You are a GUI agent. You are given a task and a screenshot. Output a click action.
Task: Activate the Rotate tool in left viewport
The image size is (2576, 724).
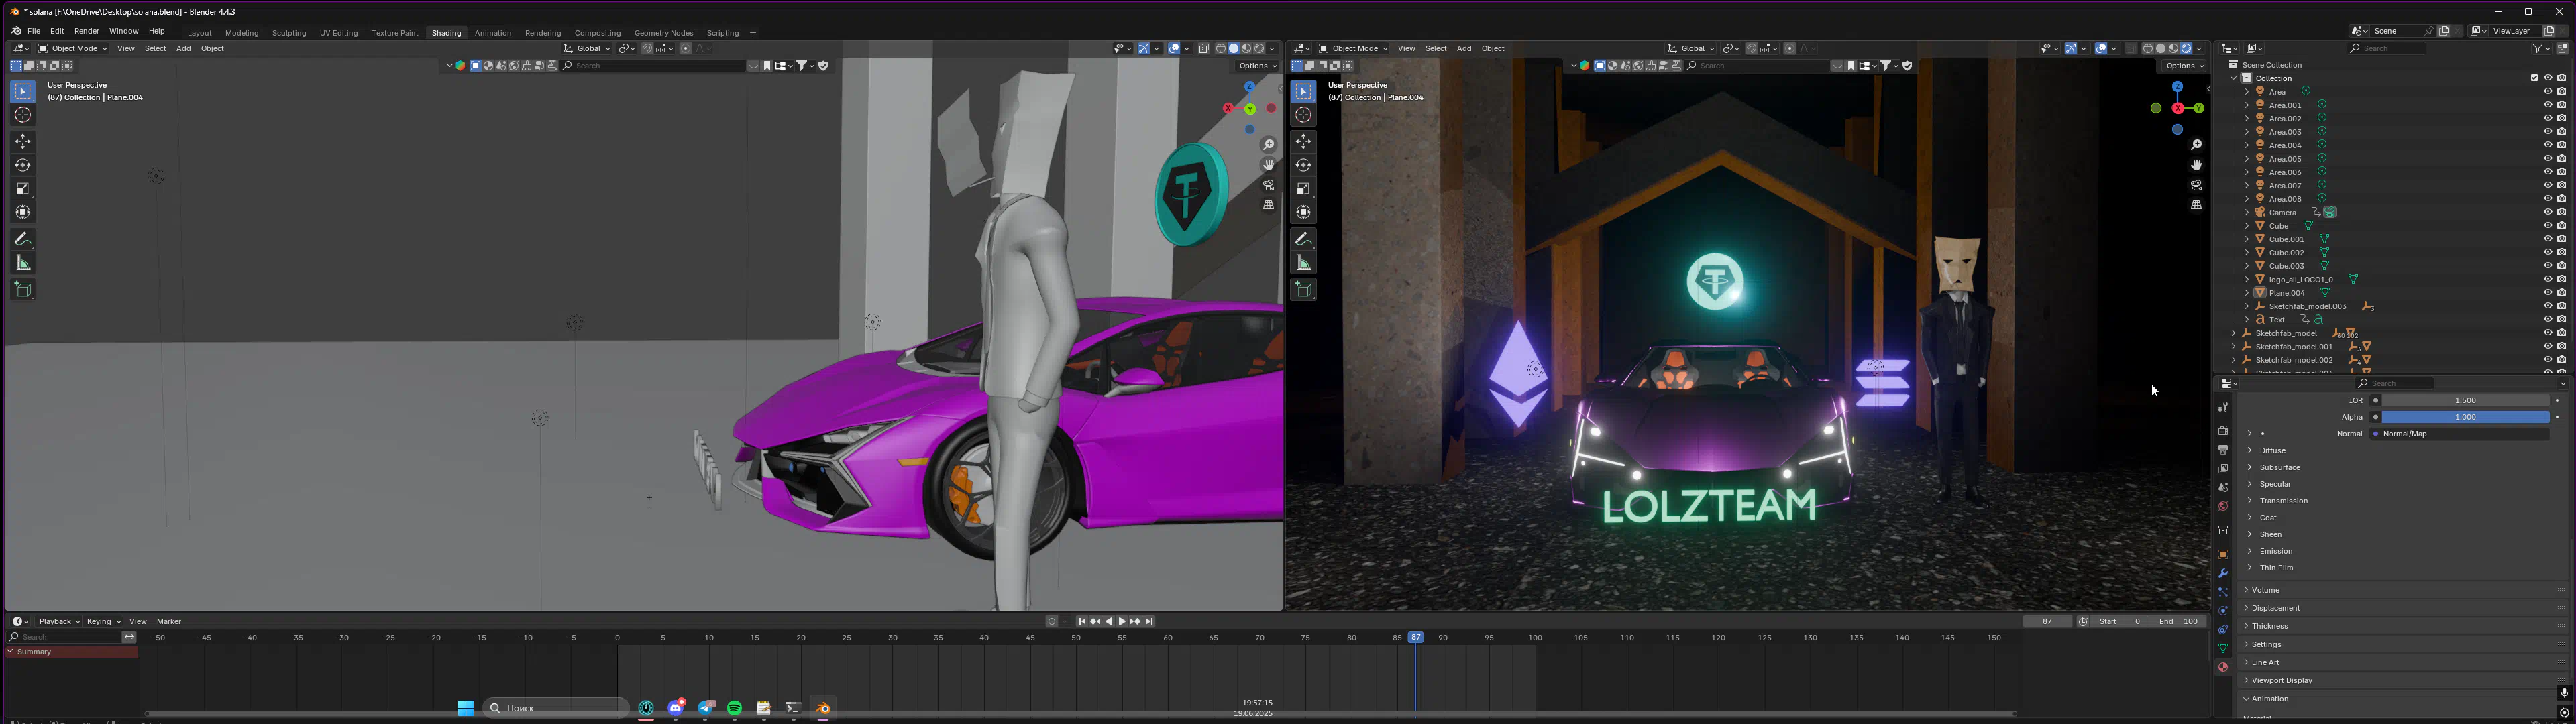pos(23,165)
